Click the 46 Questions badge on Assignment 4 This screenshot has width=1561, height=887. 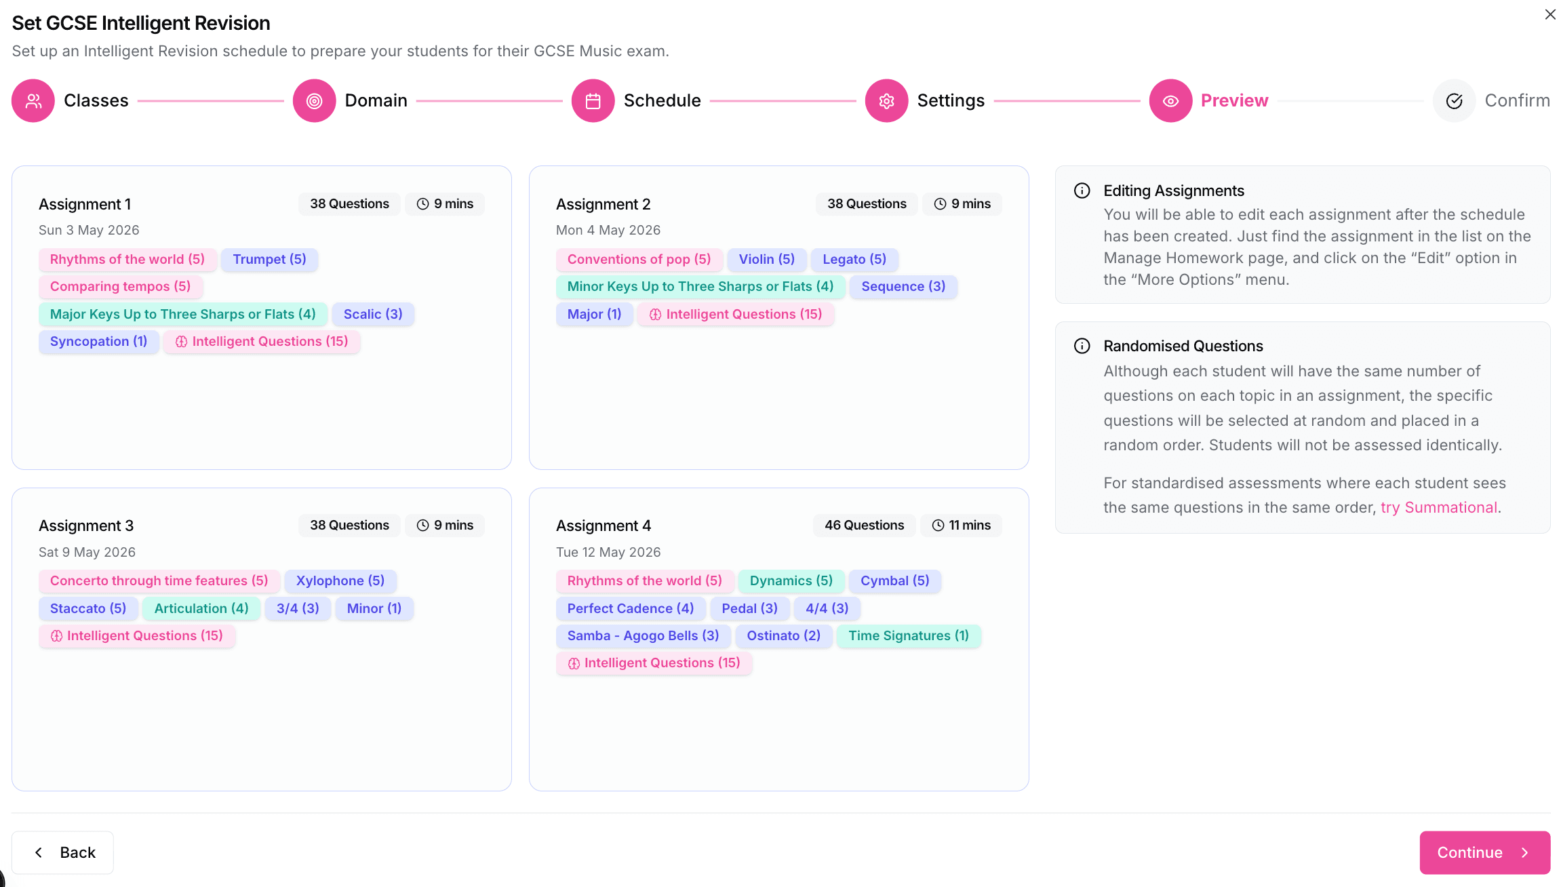(864, 525)
